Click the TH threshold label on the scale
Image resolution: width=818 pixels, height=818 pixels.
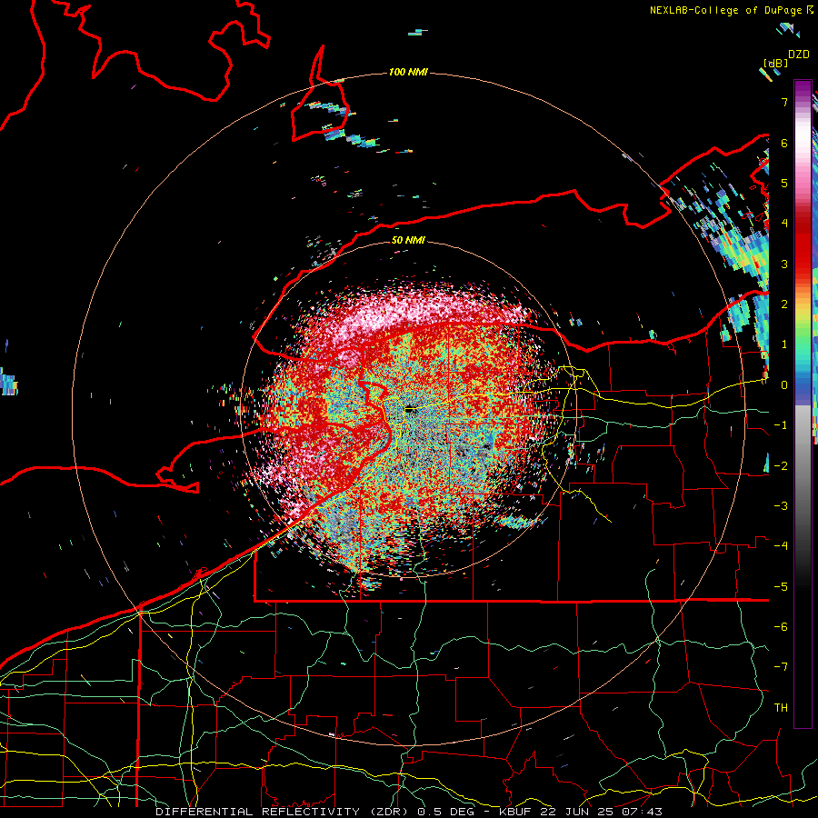click(781, 708)
